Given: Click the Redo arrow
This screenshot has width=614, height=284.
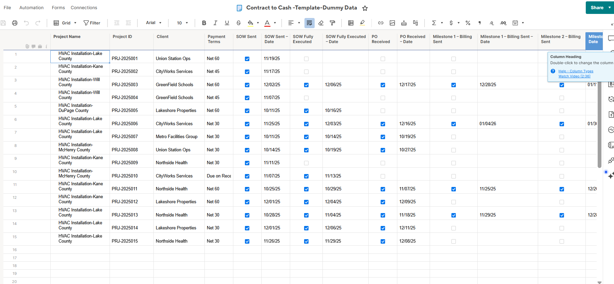Looking at the screenshot, I should tap(38, 23).
